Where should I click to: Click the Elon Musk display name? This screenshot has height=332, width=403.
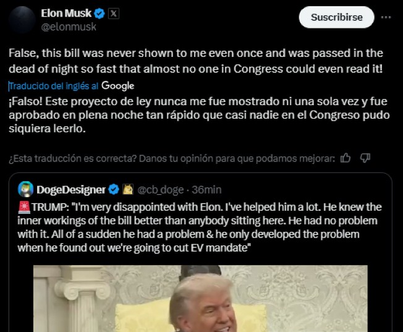(x=66, y=13)
